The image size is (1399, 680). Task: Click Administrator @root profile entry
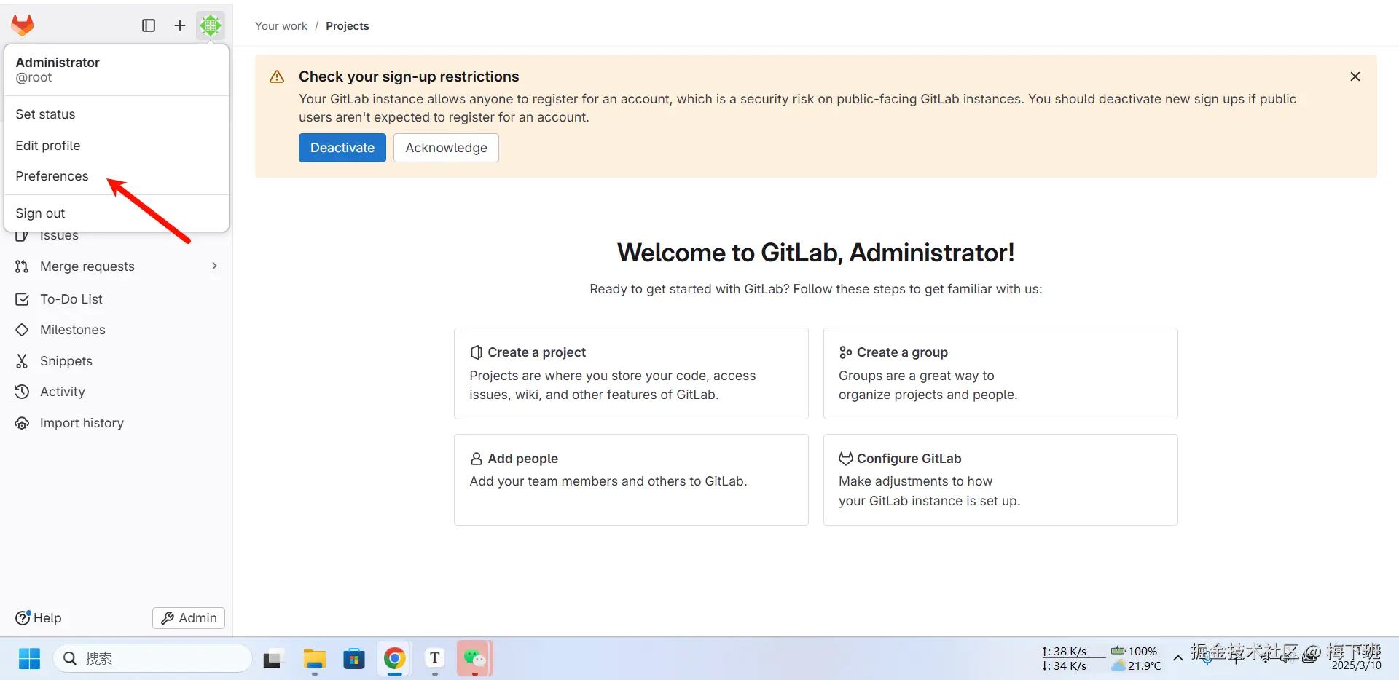pos(117,70)
